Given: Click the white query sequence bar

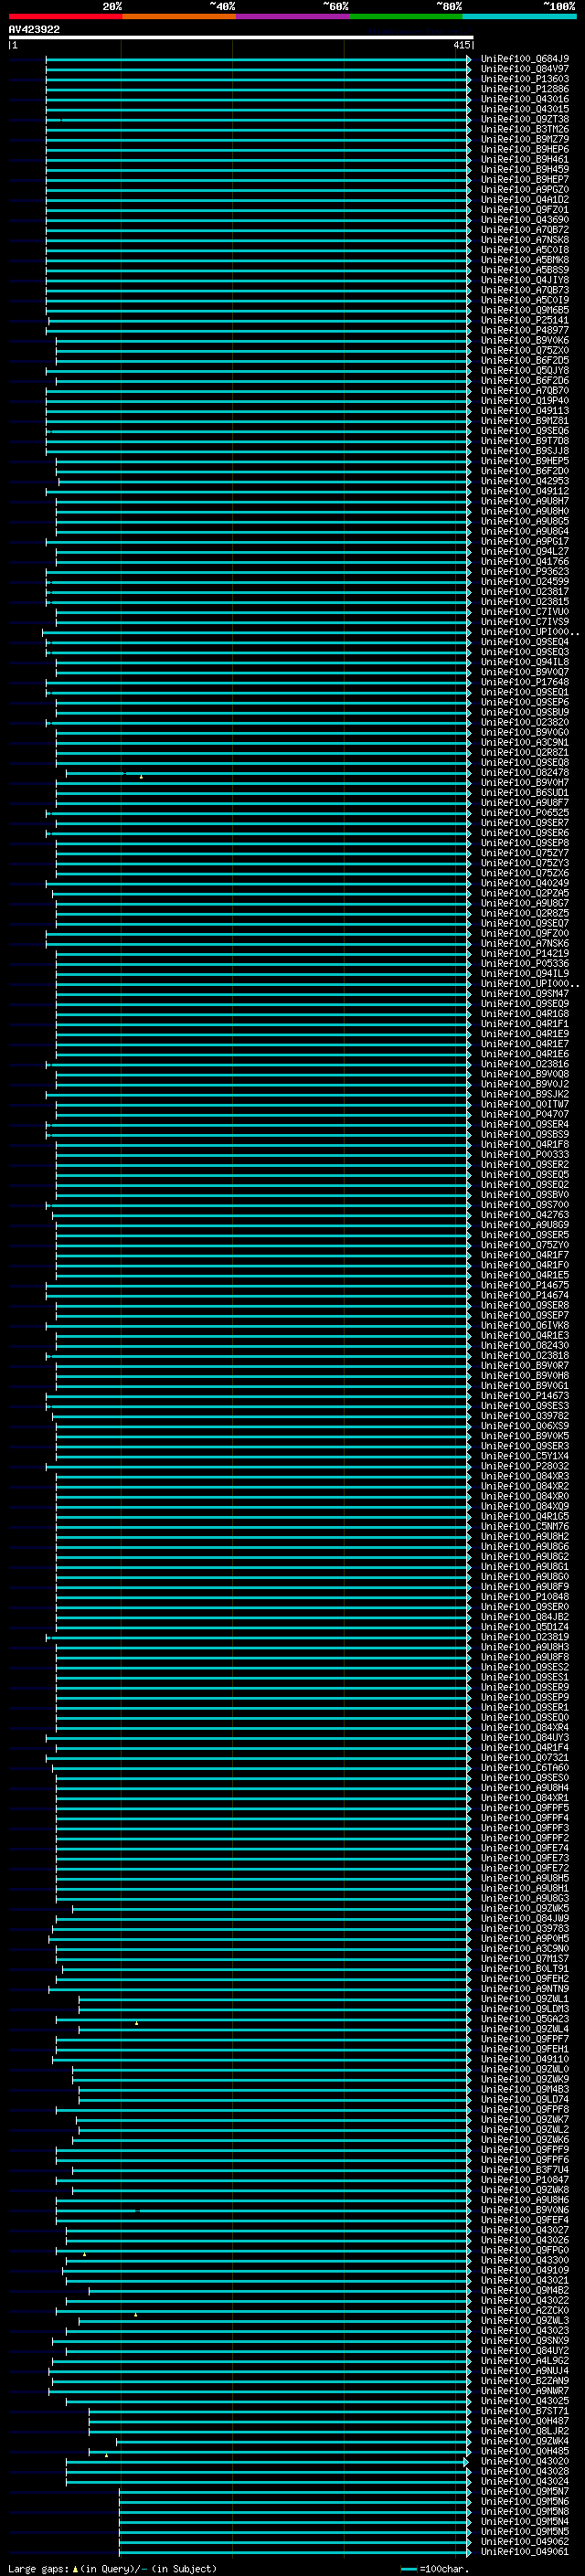Looking at the screenshot, I should tap(240, 37).
